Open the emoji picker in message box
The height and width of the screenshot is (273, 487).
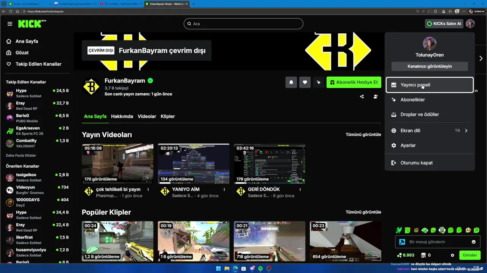click(474, 242)
